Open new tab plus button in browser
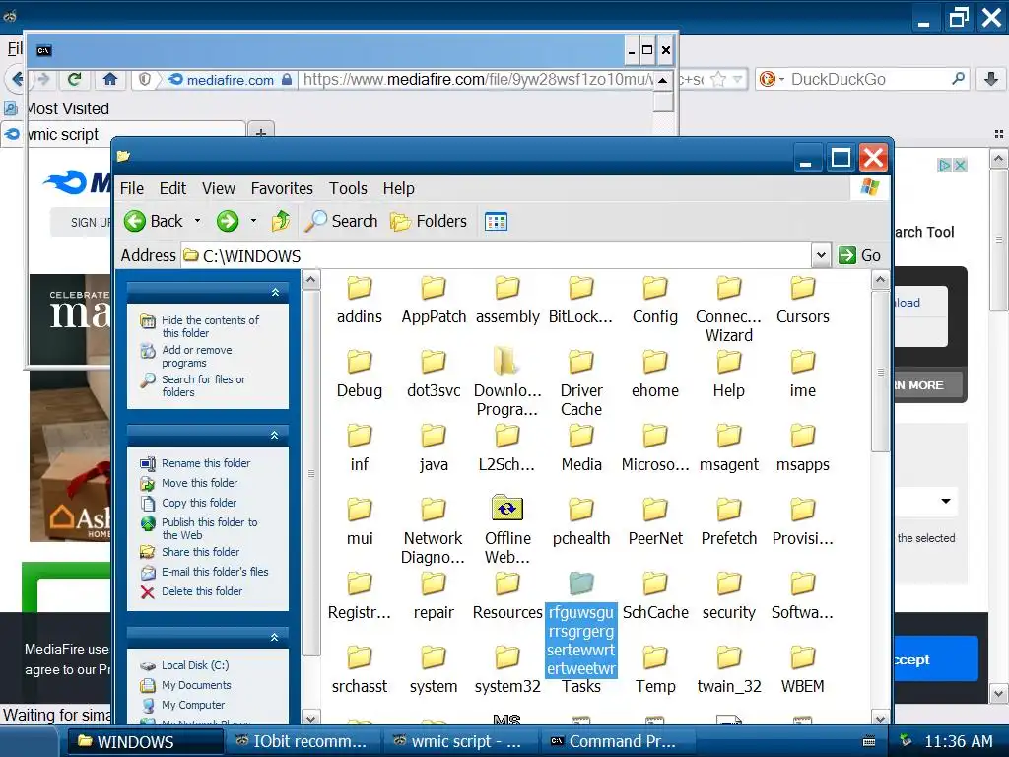 (260, 133)
